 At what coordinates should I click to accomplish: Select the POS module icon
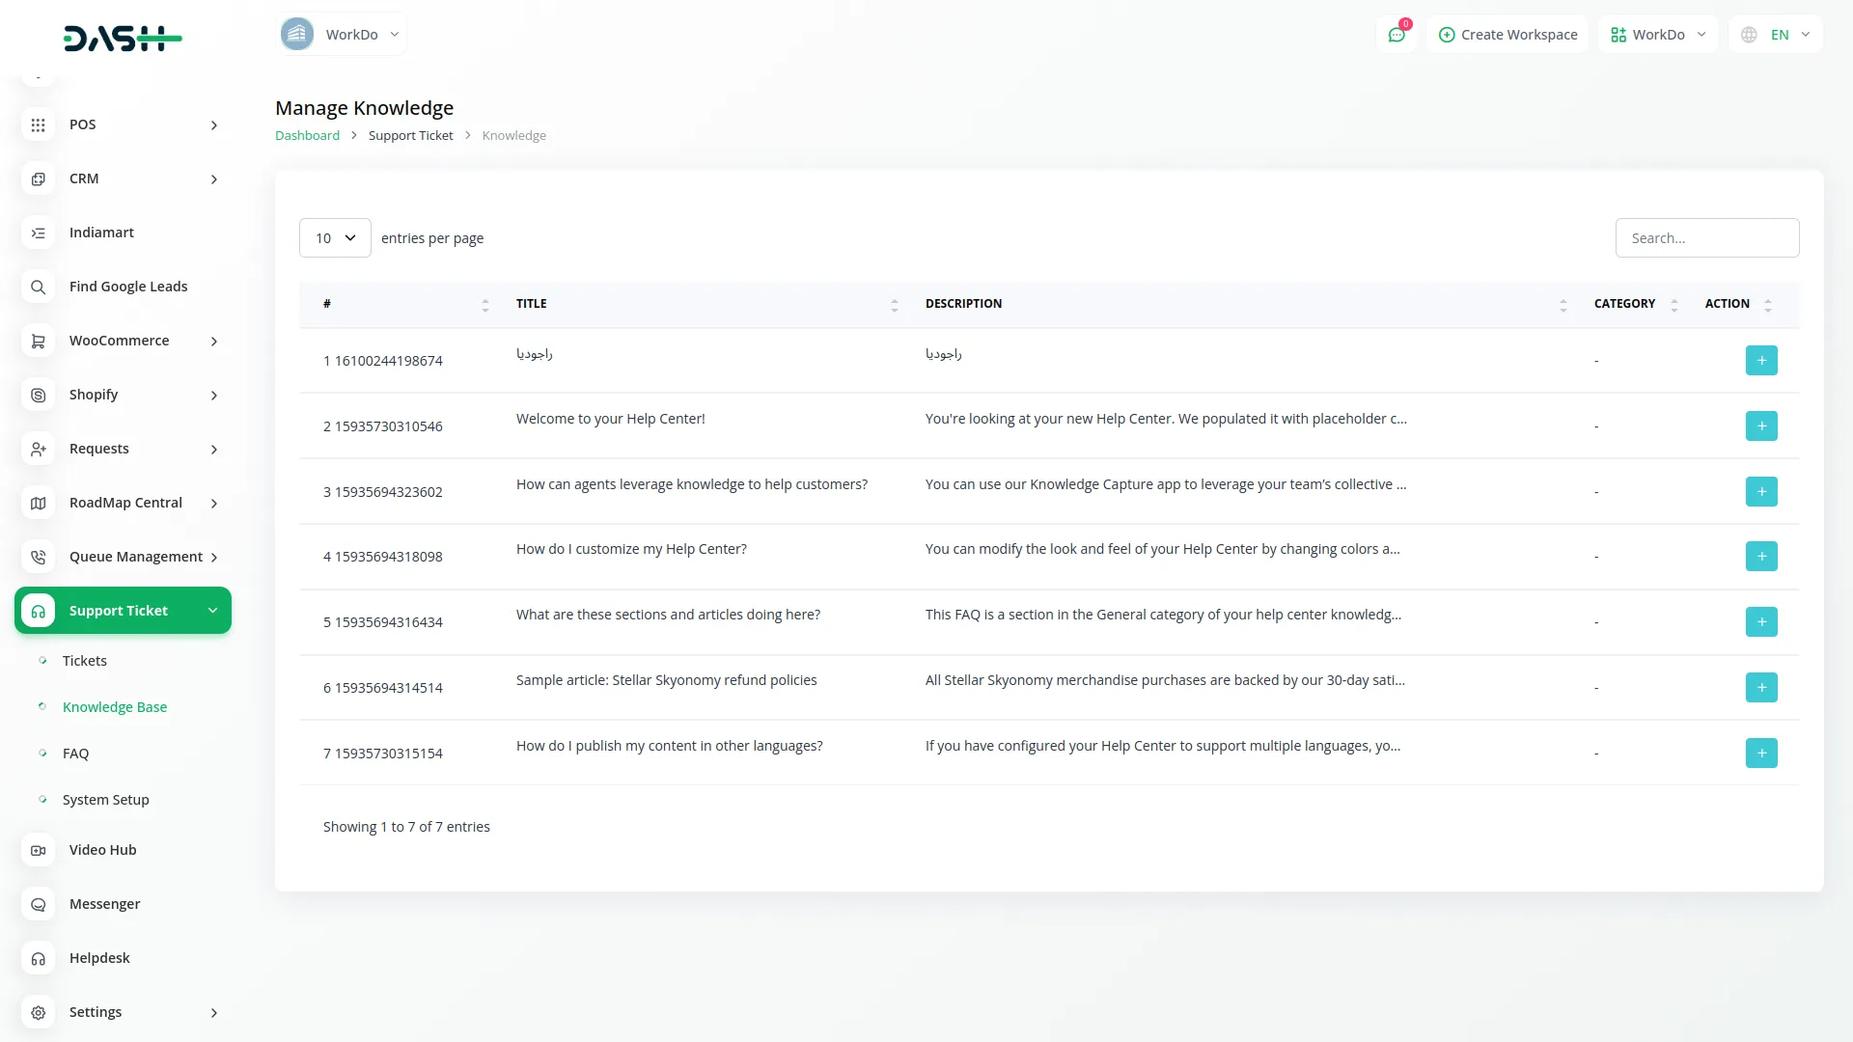38,124
